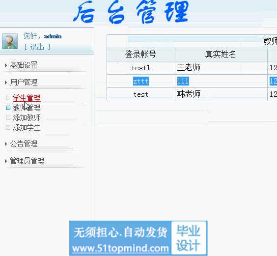Image resolution: width=277 pixels, height=256 pixels.
Task: Open the 51topmind.com advertisement banner
Action: [138, 238]
